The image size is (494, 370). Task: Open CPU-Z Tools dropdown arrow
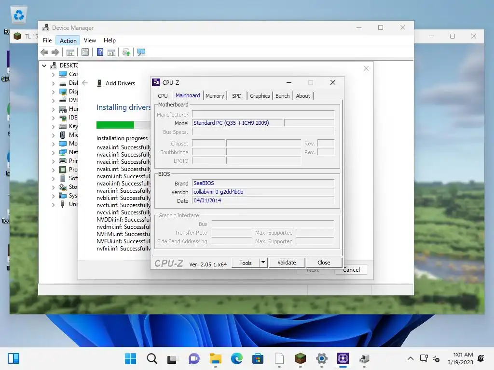tap(263, 263)
